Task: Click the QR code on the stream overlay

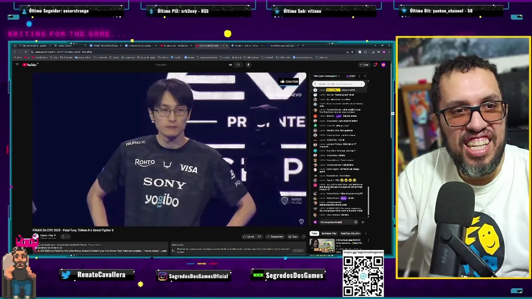Action: (363, 276)
